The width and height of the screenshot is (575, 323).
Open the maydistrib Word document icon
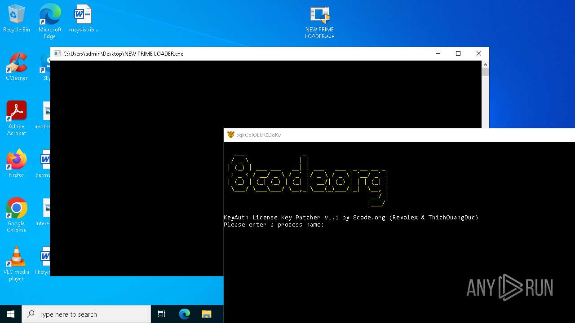pos(83,19)
